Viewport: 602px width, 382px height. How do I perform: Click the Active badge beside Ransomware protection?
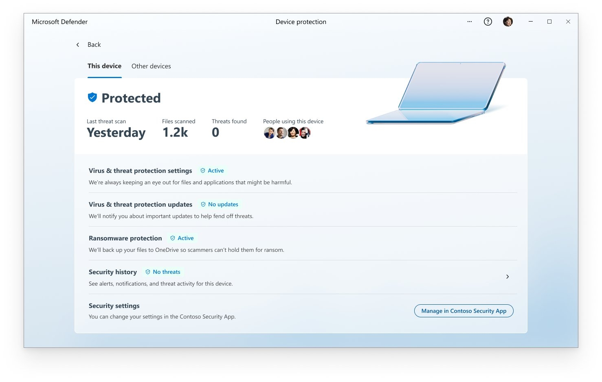tap(182, 238)
